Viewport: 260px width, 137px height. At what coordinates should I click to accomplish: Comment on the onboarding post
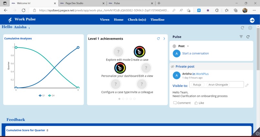pos(182,103)
